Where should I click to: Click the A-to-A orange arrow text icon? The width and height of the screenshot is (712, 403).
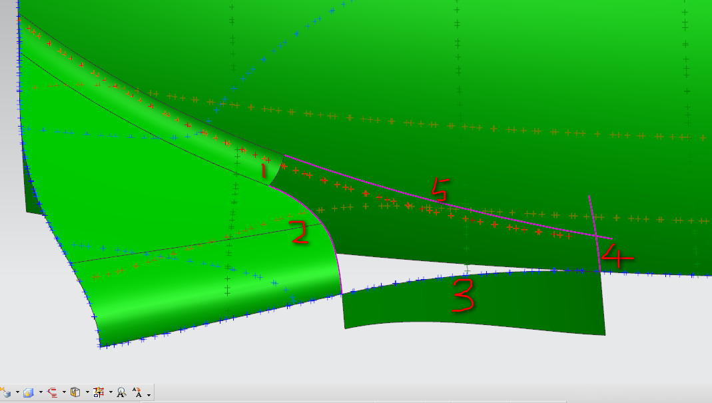137,392
